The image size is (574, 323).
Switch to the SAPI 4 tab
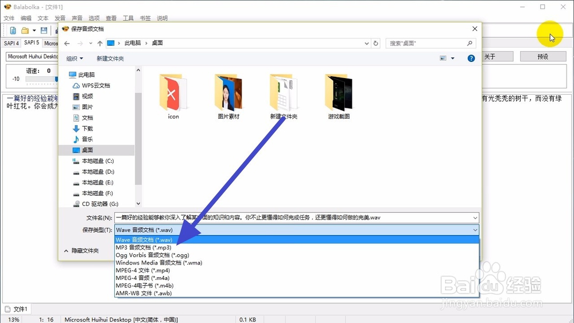11,43
